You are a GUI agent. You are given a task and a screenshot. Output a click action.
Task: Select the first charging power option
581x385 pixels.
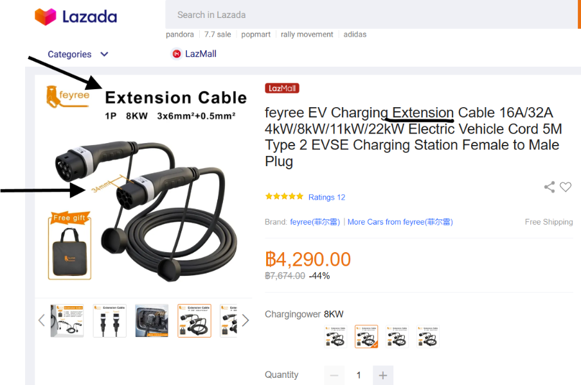(335, 336)
